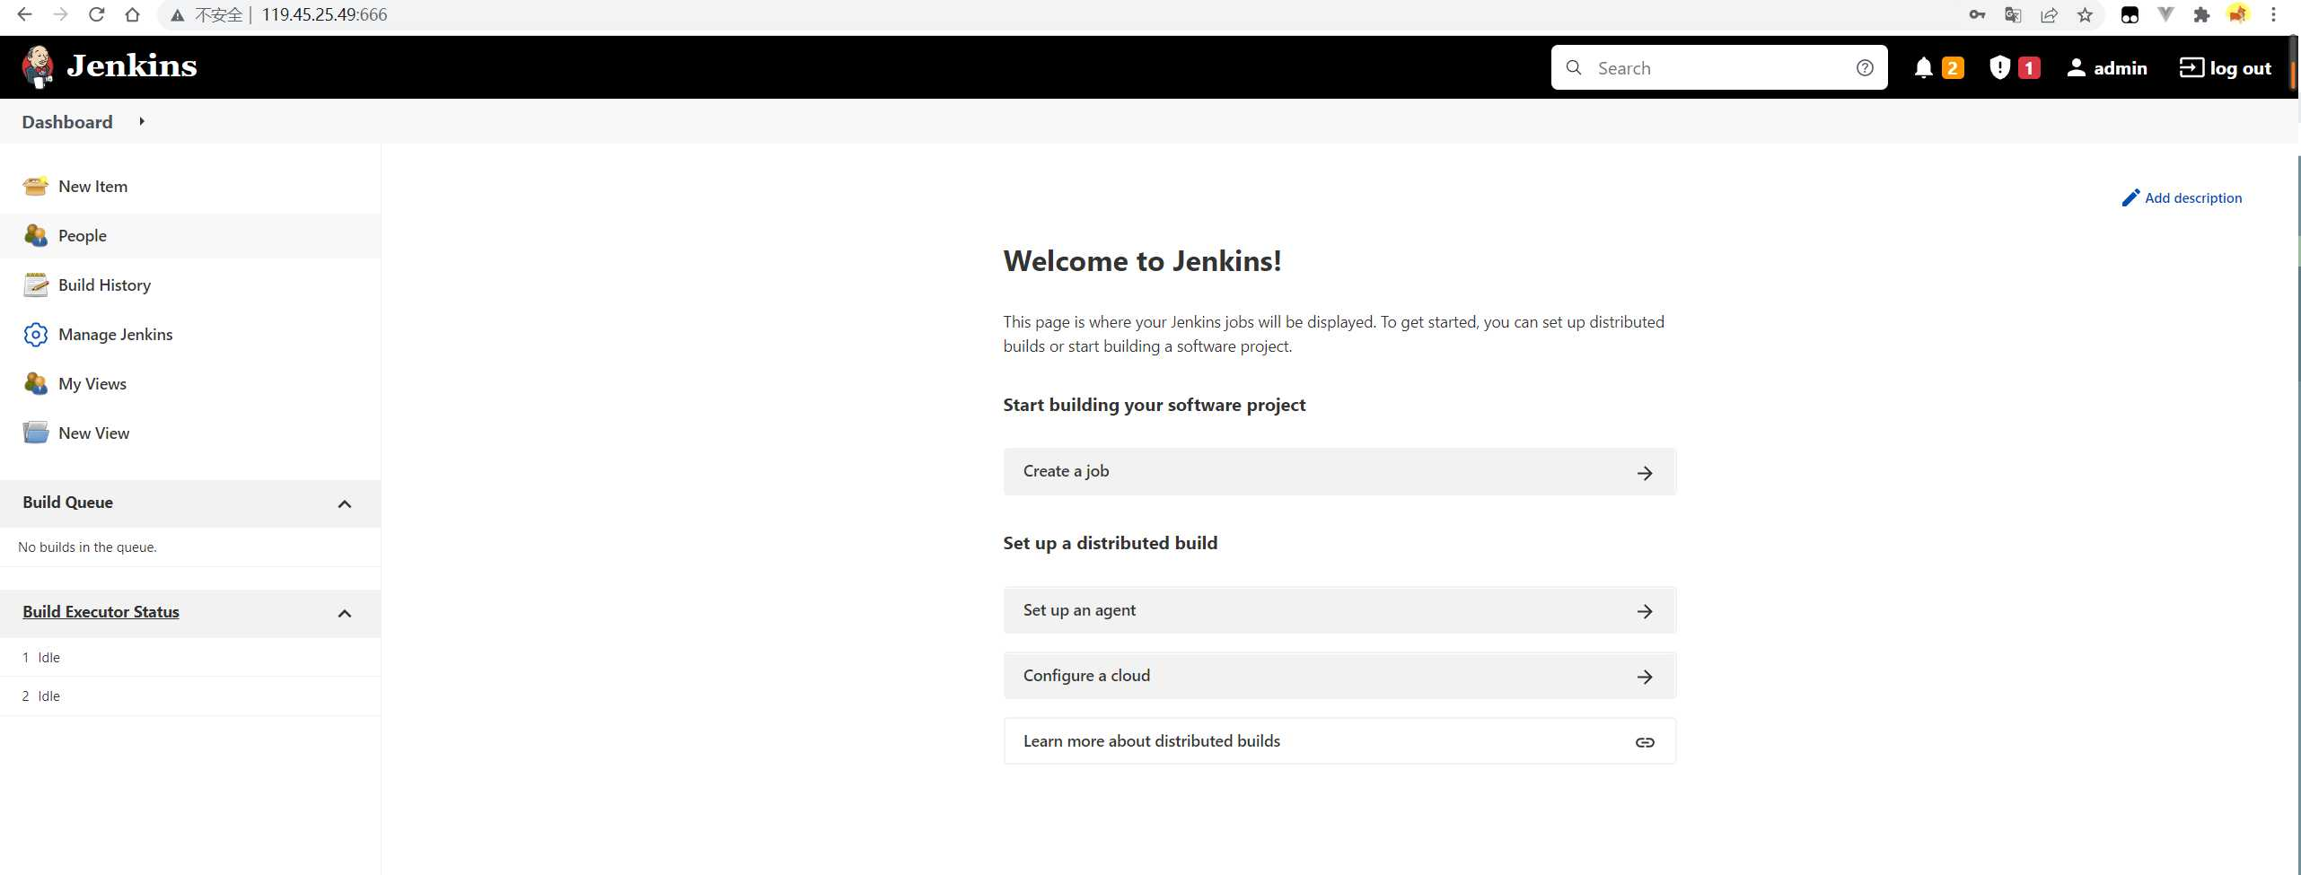Viewport: 2301px width, 875px height.
Task: Click the Manage Jenkins gear icon
Action: 36,334
